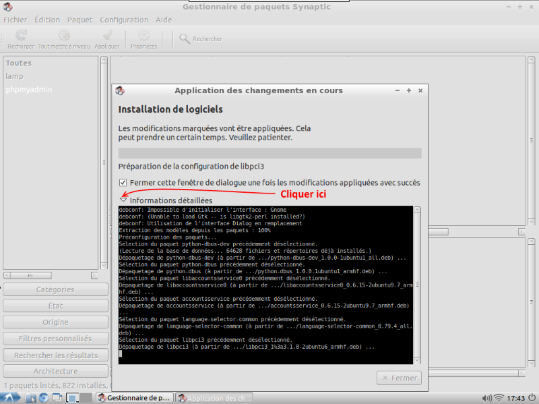Image resolution: width=539 pixels, height=404 pixels.
Task: Click the Rechercher les résultats button
Action: point(55,355)
